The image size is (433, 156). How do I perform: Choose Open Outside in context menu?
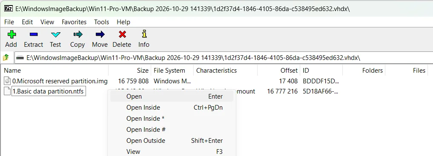pos(172,141)
